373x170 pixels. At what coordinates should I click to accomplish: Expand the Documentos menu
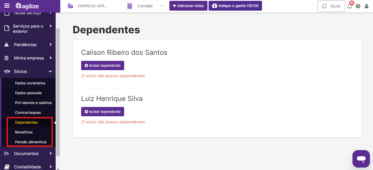[x=28, y=154]
